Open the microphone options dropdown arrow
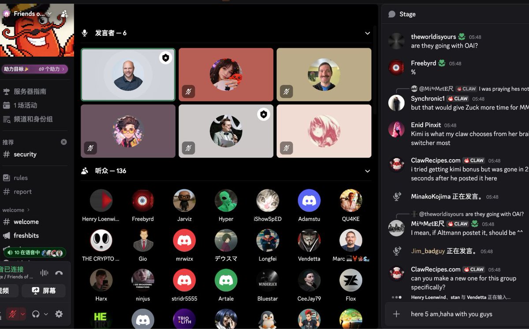Image resolution: width=529 pixels, height=329 pixels. (22, 314)
